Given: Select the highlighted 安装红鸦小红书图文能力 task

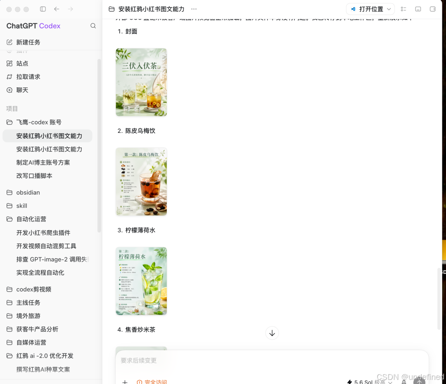Looking at the screenshot, I should pos(47,136).
